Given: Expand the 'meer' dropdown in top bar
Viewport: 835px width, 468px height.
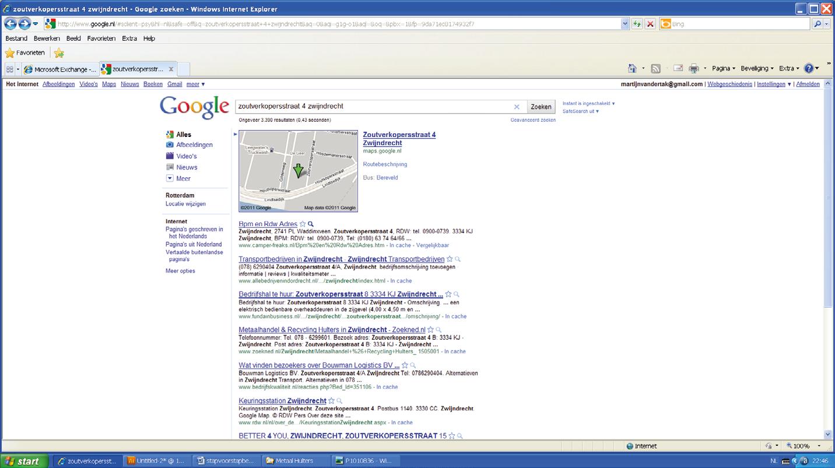Looking at the screenshot, I should (195, 84).
